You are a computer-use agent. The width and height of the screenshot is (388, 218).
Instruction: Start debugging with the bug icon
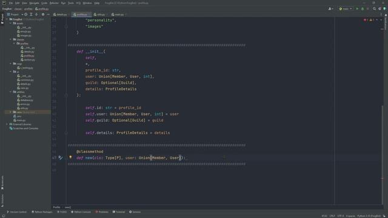(363, 8)
